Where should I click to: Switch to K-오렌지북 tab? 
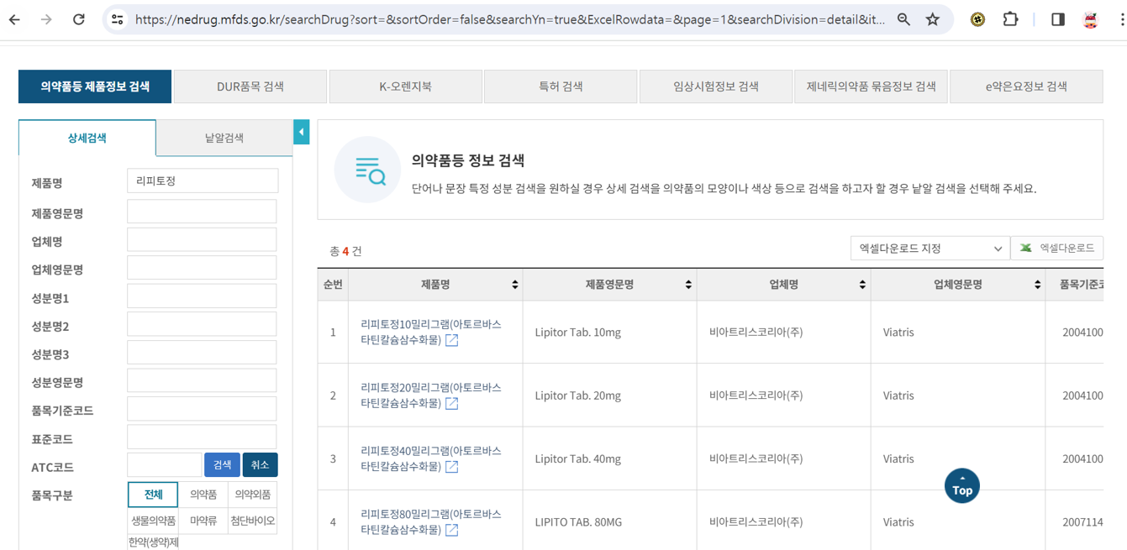coord(405,86)
